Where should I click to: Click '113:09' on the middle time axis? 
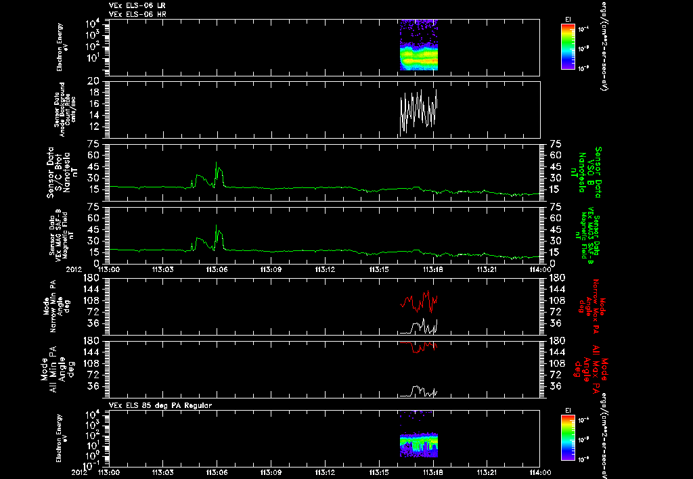pos(271,269)
